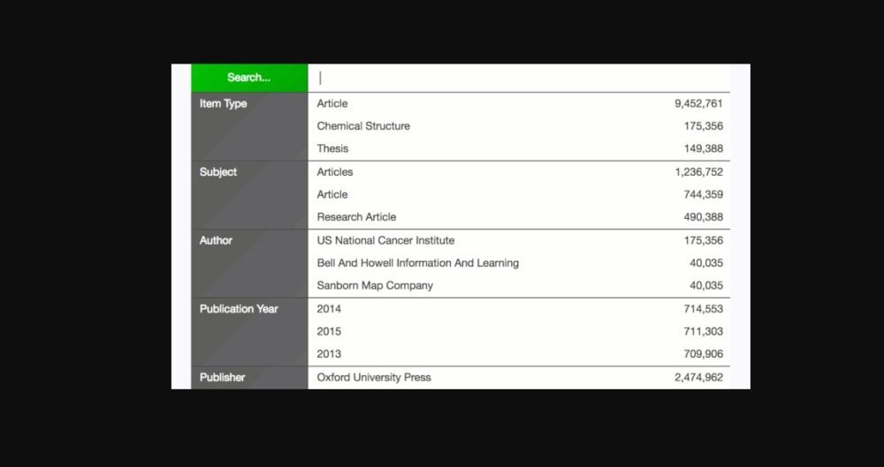884x467 pixels.
Task: Select the Item Type facet header
Action: (224, 104)
